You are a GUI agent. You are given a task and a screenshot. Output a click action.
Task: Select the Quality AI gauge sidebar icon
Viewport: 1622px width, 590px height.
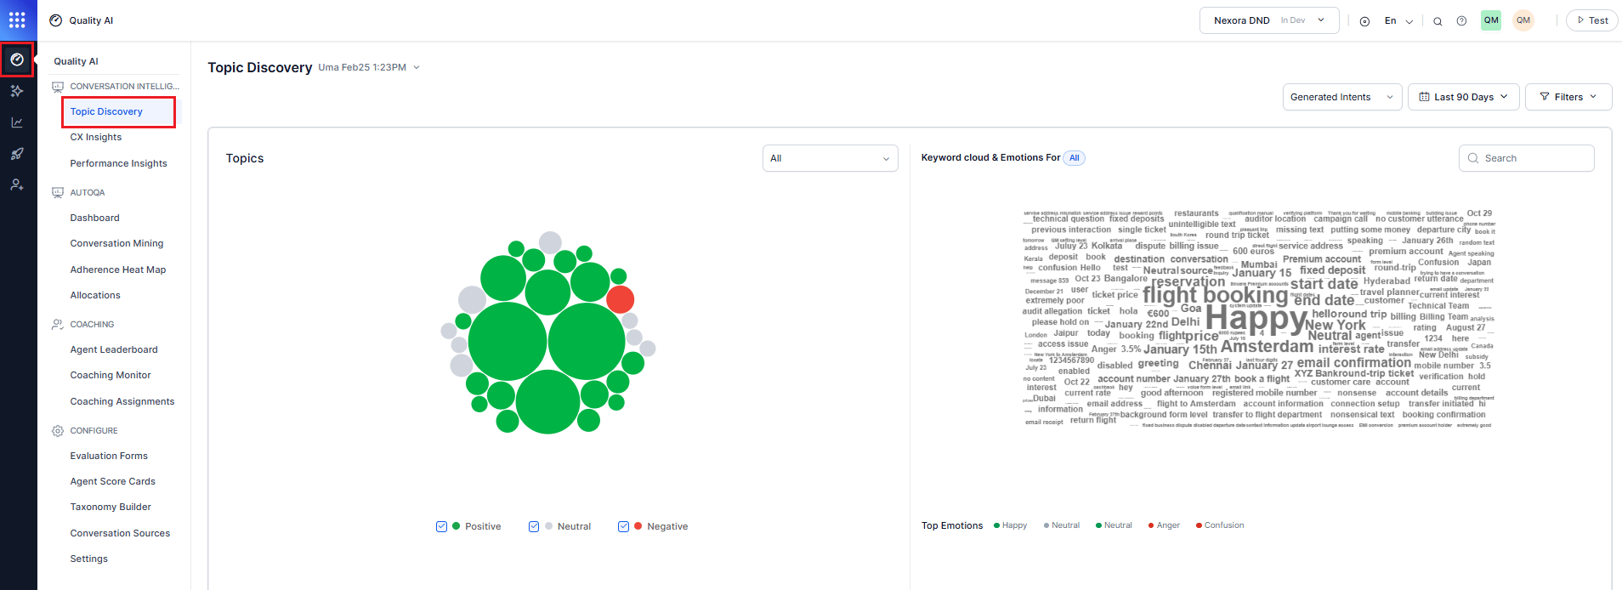(17, 60)
